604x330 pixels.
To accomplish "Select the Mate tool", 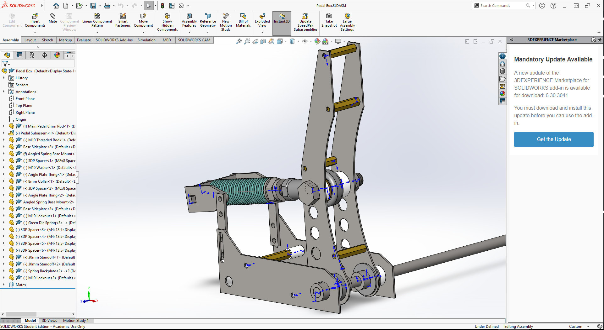I will 52,19.
